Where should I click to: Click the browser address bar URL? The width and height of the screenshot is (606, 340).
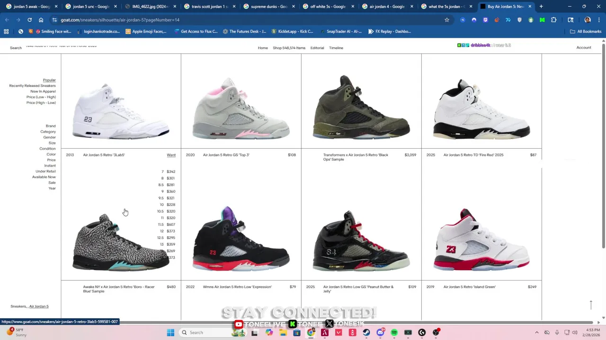[120, 20]
